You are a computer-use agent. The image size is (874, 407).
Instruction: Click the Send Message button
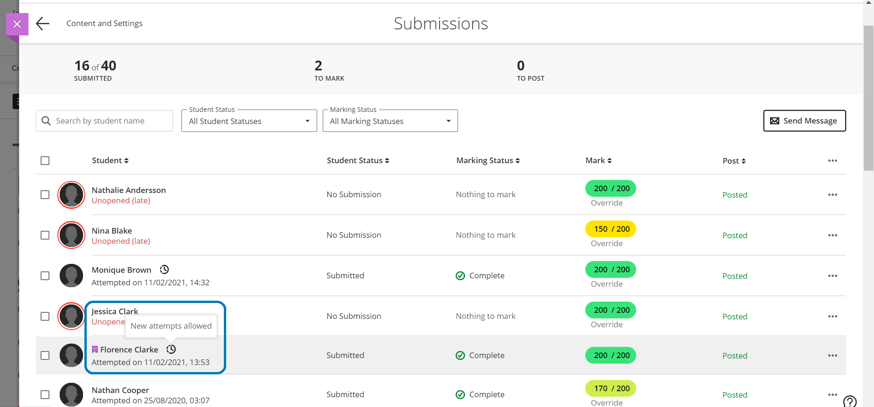coord(804,121)
